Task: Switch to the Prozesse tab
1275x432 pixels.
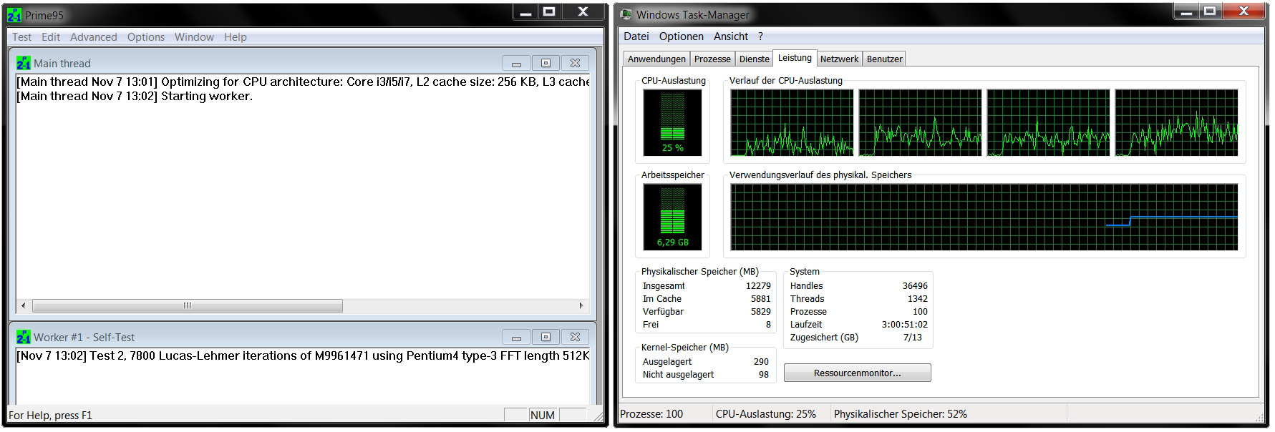Action: (712, 59)
